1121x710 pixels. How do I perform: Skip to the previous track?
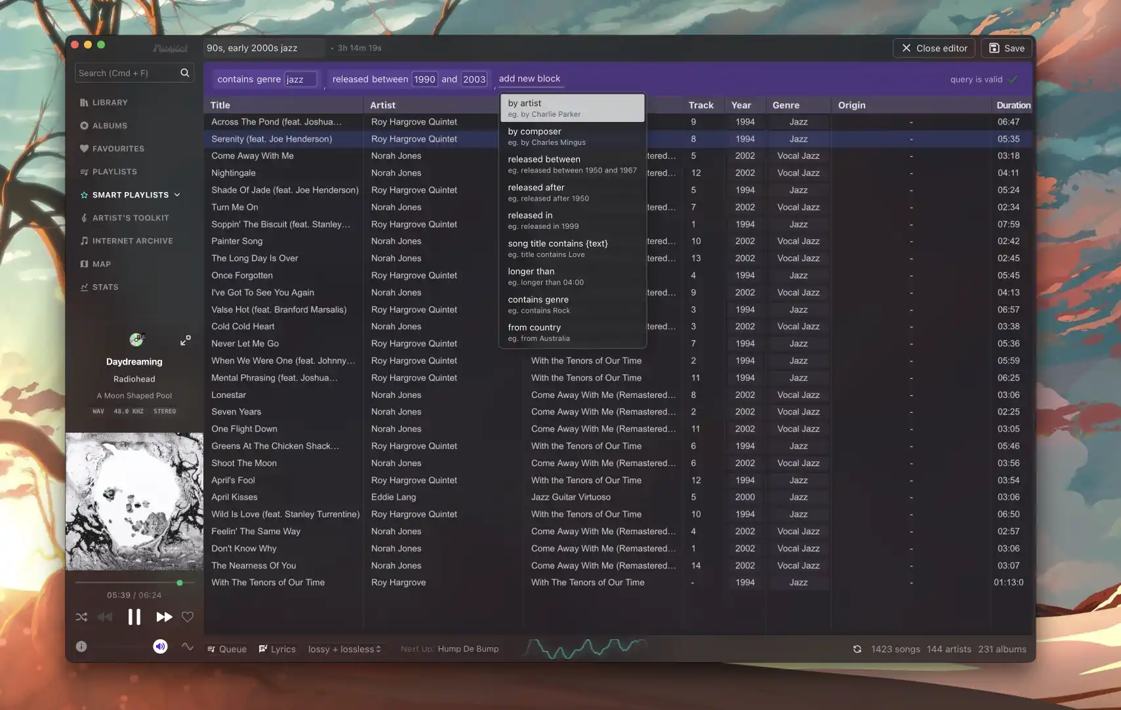[x=105, y=617]
